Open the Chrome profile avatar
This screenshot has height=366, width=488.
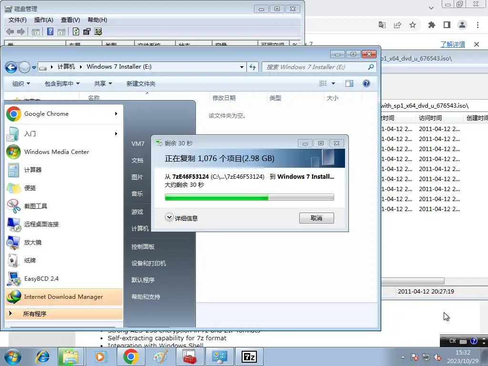click(462, 25)
